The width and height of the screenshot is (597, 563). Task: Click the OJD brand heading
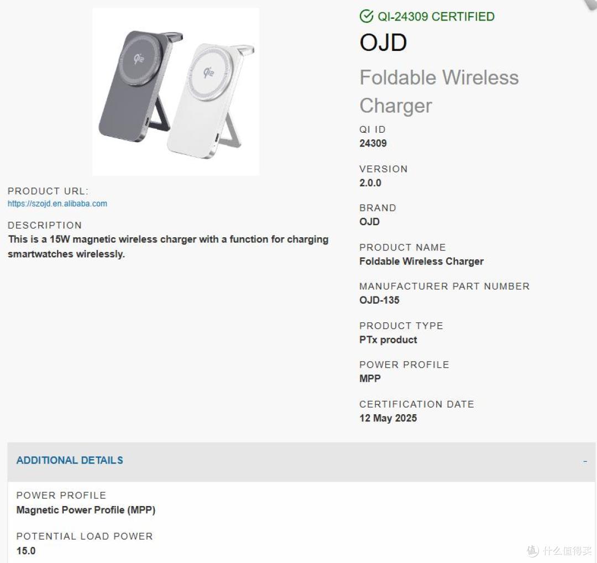coord(383,42)
